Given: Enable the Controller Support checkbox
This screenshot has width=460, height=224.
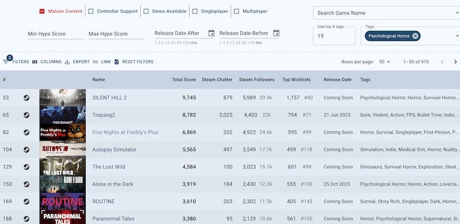Looking at the screenshot, I should pos(91,11).
